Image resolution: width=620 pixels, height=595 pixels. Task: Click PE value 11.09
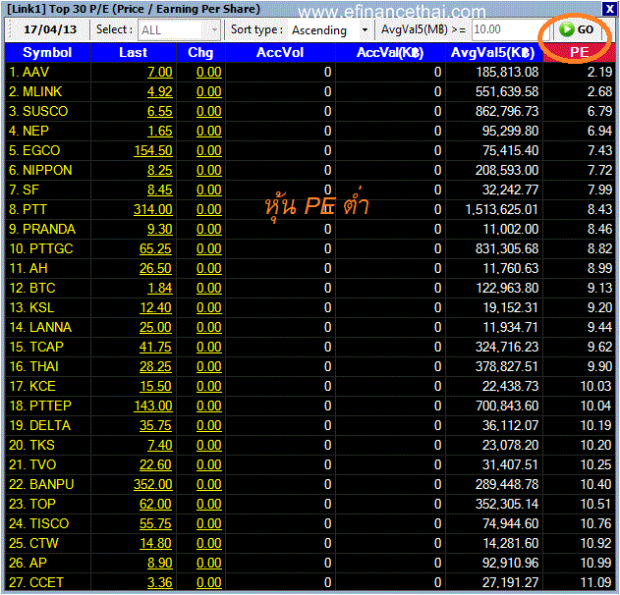click(595, 583)
